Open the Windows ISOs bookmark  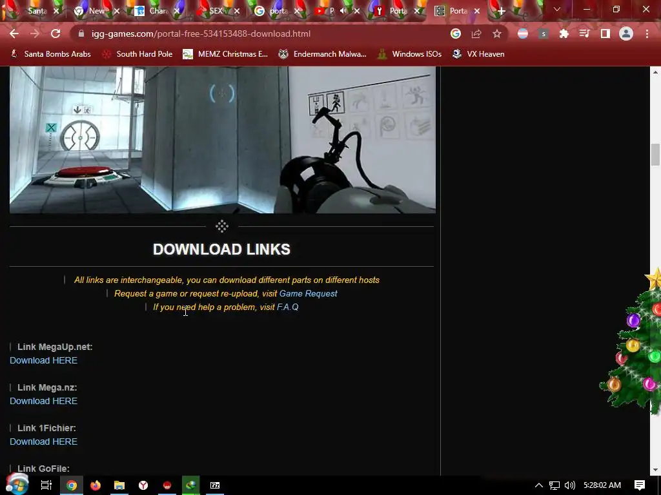tap(410, 54)
